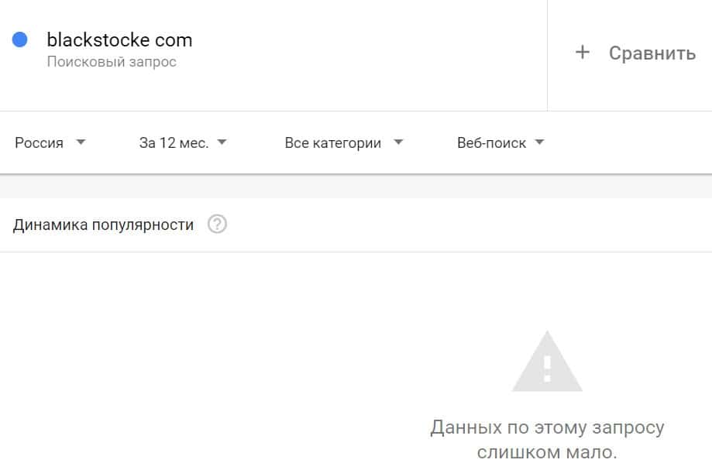
Task: Click the слишком мало text line
Action: tap(547, 451)
